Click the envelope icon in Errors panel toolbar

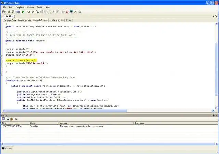(12, 119)
